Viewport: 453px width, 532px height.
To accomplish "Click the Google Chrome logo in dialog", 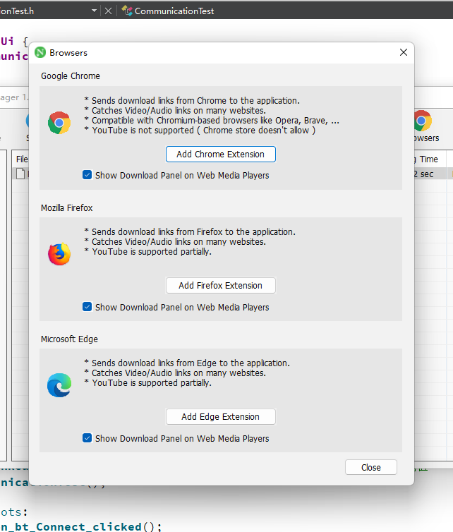I will (59, 123).
